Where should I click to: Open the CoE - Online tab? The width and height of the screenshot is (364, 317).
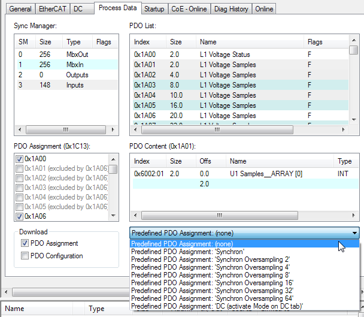coord(189,9)
